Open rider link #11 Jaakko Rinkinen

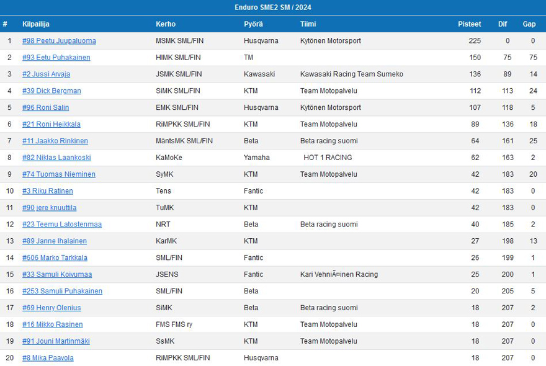pyautogui.click(x=55, y=141)
